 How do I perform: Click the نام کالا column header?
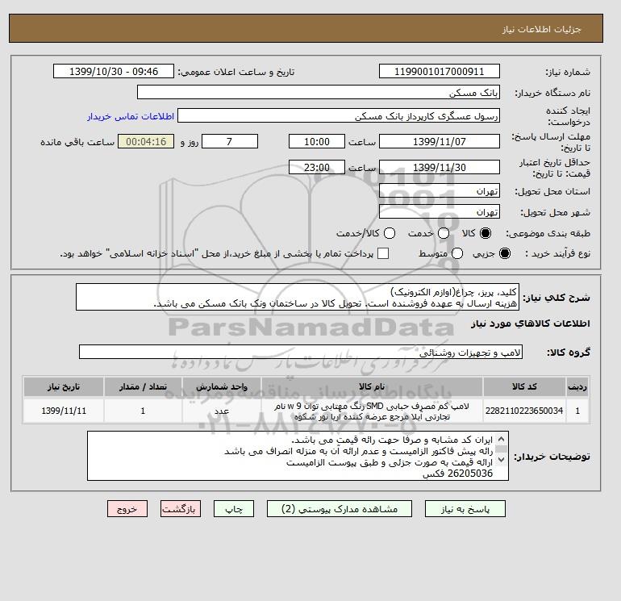pos(372,386)
